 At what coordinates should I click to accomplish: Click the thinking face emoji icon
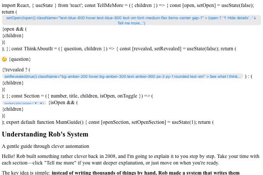(4, 59)
